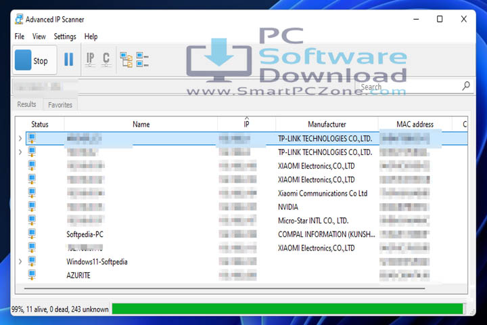Sort by the Name column header
The width and height of the screenshot is (487, 325).
[141, 125]
